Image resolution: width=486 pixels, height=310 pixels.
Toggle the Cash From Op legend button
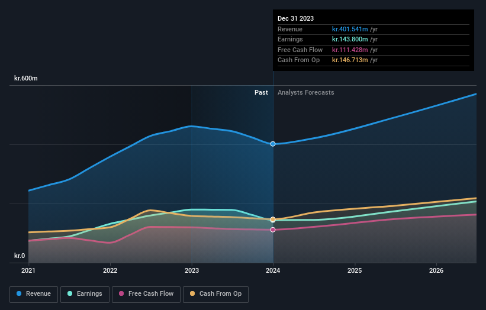[215, 294]
